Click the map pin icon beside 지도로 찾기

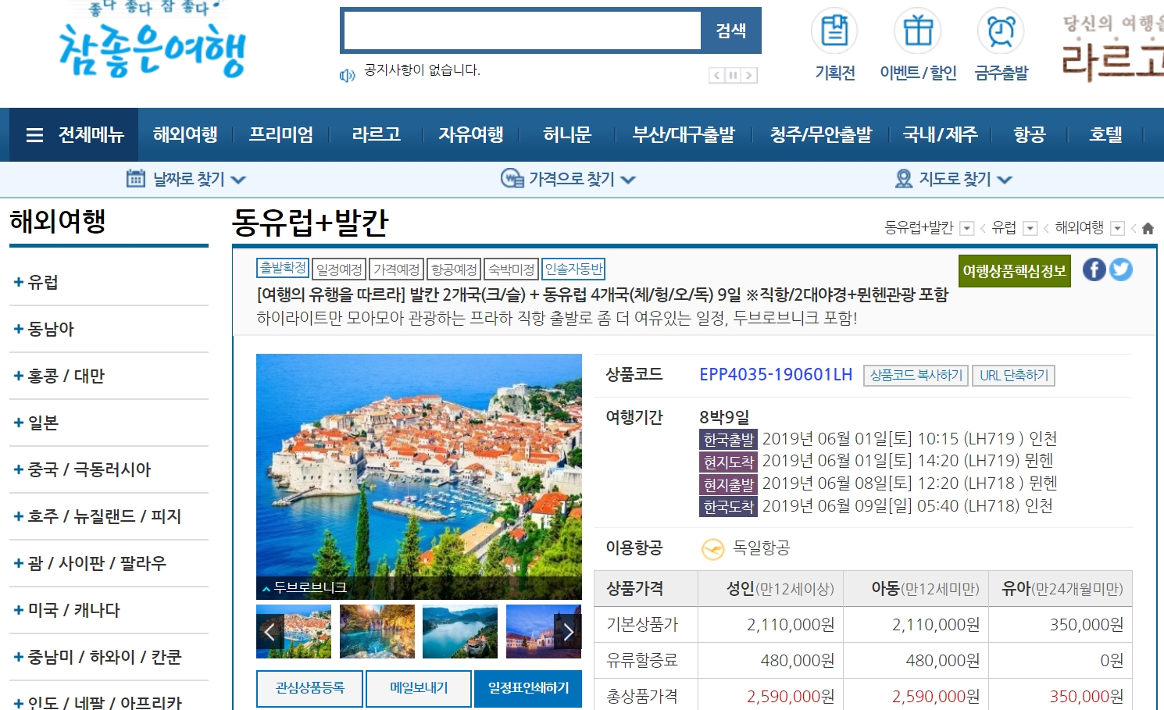[904, 179]
